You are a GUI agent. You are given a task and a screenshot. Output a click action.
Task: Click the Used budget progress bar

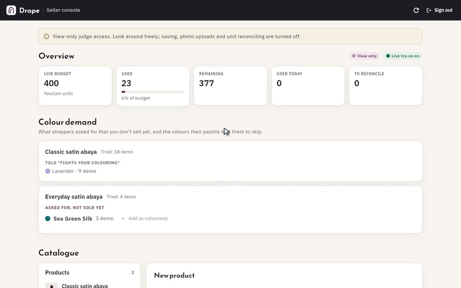tap(153, 91)
